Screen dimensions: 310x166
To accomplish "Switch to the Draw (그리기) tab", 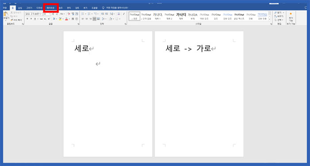I will tap(29, 8).
